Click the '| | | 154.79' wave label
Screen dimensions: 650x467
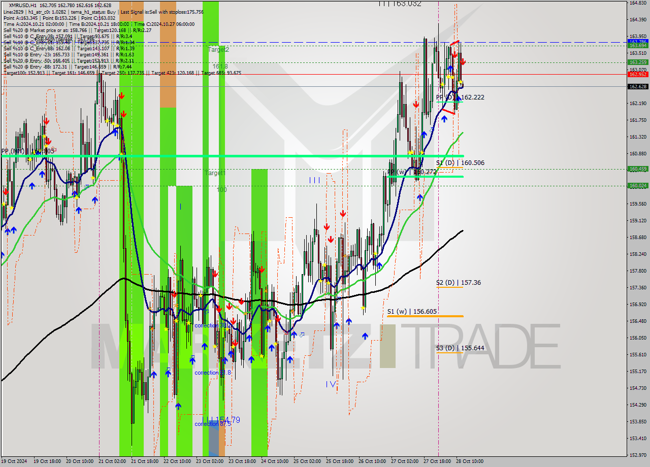pyautogui.click(x=222, y=420)
